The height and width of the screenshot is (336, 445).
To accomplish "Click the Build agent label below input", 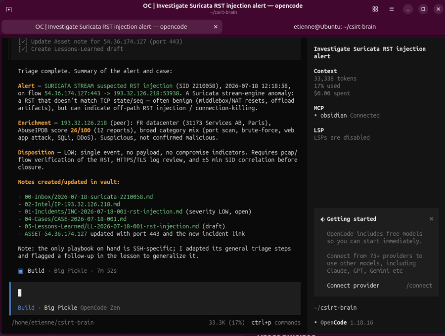I will tap(26, 308).
